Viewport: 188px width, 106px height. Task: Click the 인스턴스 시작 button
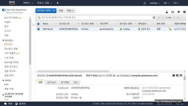tap(44, 11)
